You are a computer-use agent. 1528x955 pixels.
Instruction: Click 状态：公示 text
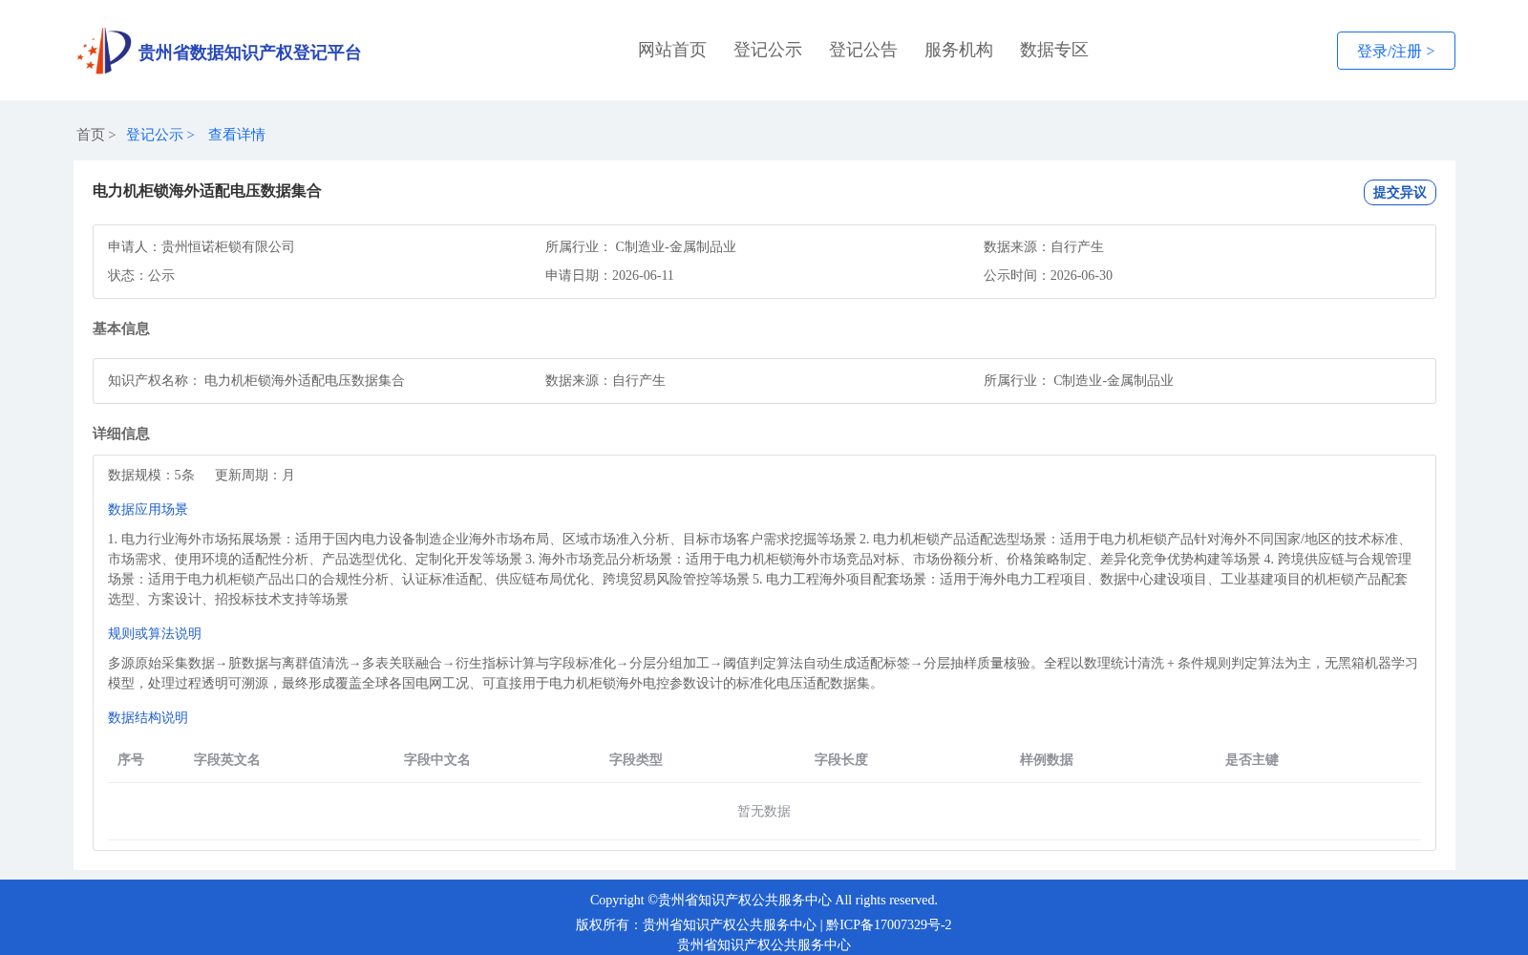tap(141, 275)
